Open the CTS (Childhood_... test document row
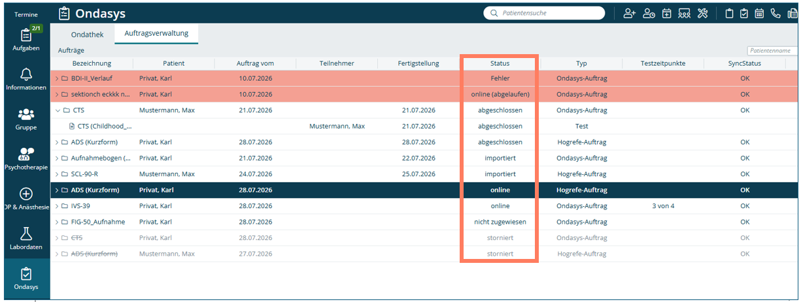The width and height of the screenshot is (801, 302). click(424, 127)
